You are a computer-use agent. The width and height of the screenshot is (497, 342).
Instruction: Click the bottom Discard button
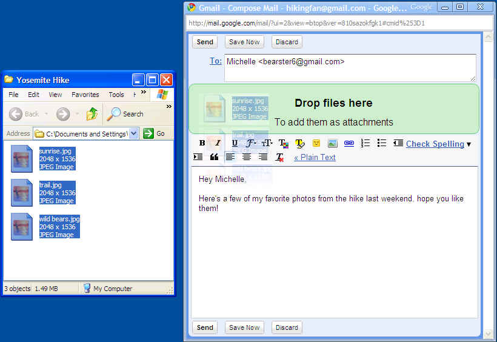click(x=287, y=327)
